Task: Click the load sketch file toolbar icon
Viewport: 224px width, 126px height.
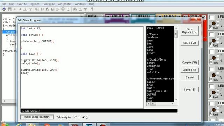Action: pyautogui.click(x=4, y=9)
